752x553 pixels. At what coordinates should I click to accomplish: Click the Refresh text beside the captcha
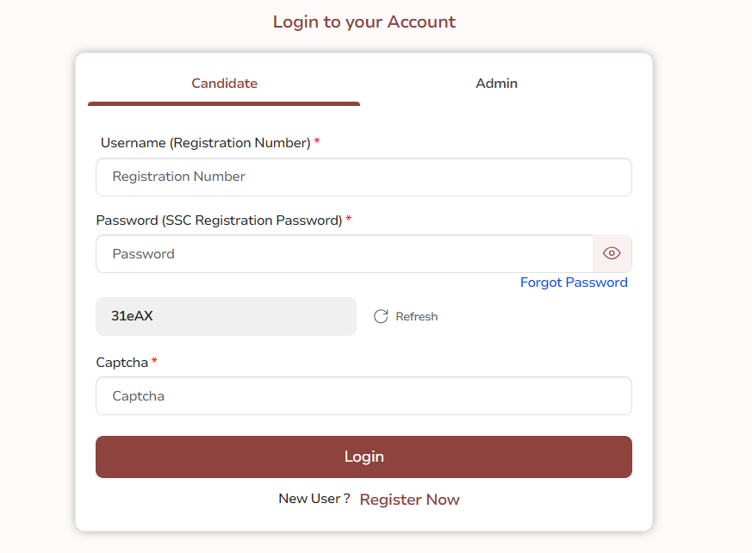tap(417, 317)
